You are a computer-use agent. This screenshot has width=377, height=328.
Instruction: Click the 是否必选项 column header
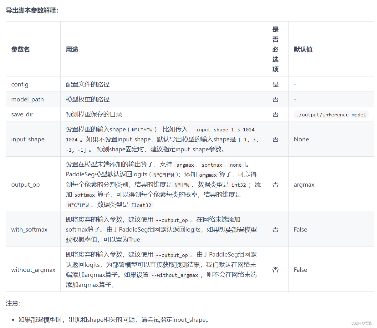click(276, 49)
